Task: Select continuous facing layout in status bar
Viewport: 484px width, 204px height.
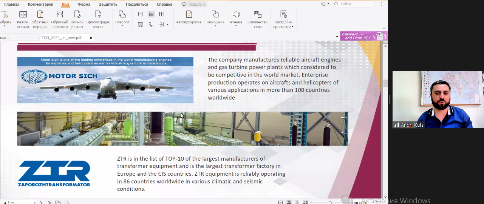Action: 305,202
